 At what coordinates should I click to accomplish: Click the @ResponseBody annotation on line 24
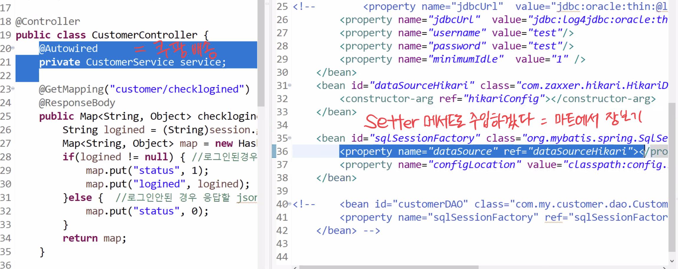(x=77, y=103)
